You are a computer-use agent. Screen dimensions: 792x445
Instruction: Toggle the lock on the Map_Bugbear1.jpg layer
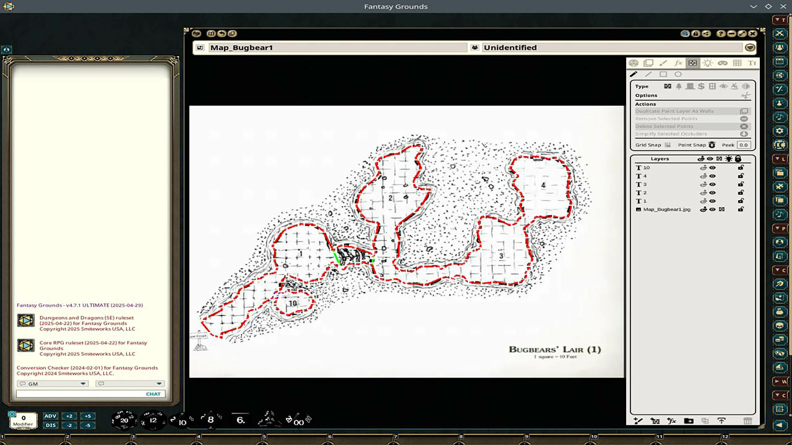[741, 210]
